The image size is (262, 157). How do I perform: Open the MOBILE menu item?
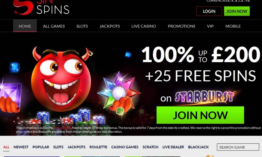point(233,26)
